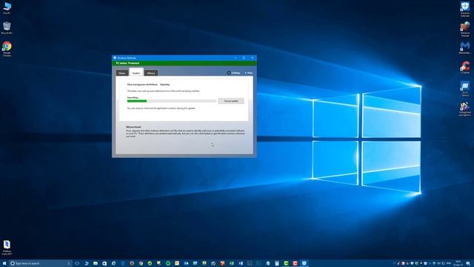Screen dimensions: 474x267
Task: Click the green PC status Protected banner
Action: pos(184,63)
